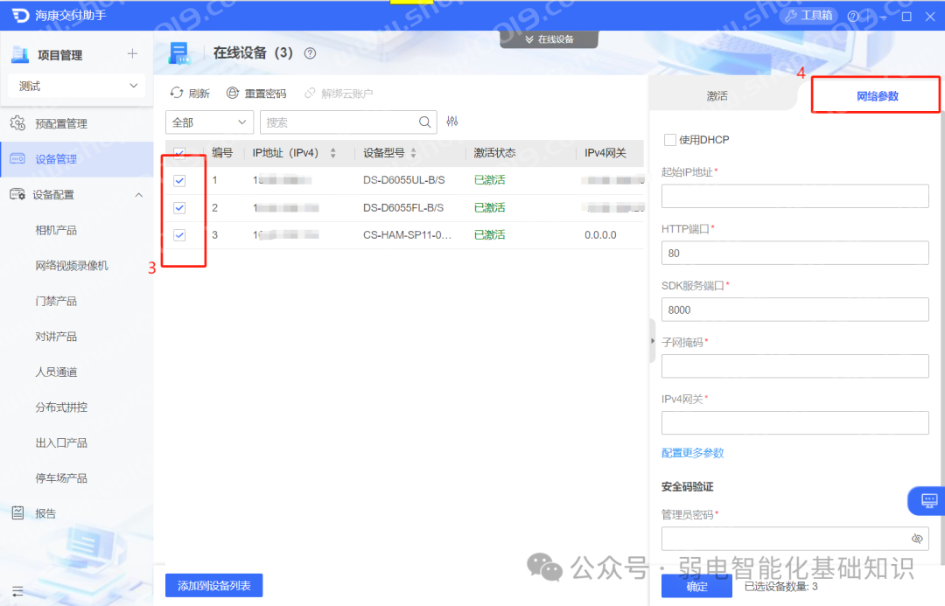945x606 pixels.
Task: Collapse the 设备配置 section
Action: click(x=138, y=195)
